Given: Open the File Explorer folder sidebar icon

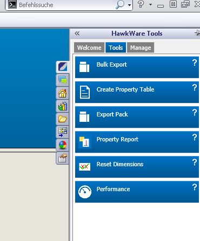Looking at the screenshot, I should click(x=63, y=119).
